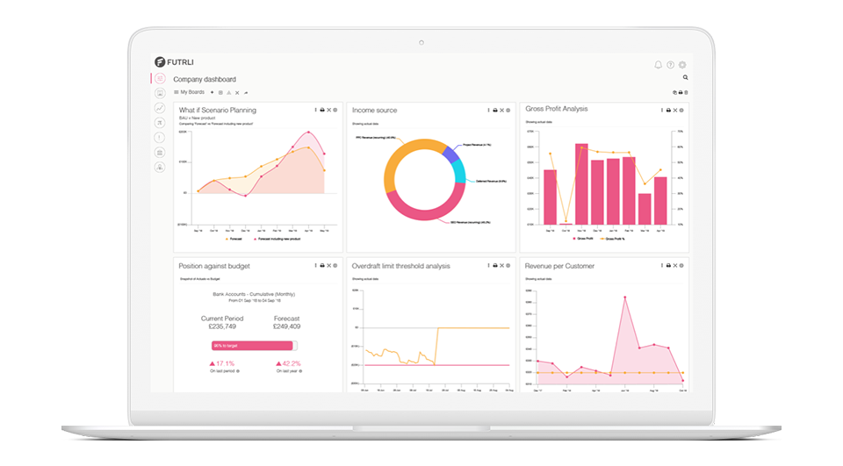Click the percent to target progress bar
The width and height of the screenshot is (843, 466).
pyautogui.click(x=254, y=346)
